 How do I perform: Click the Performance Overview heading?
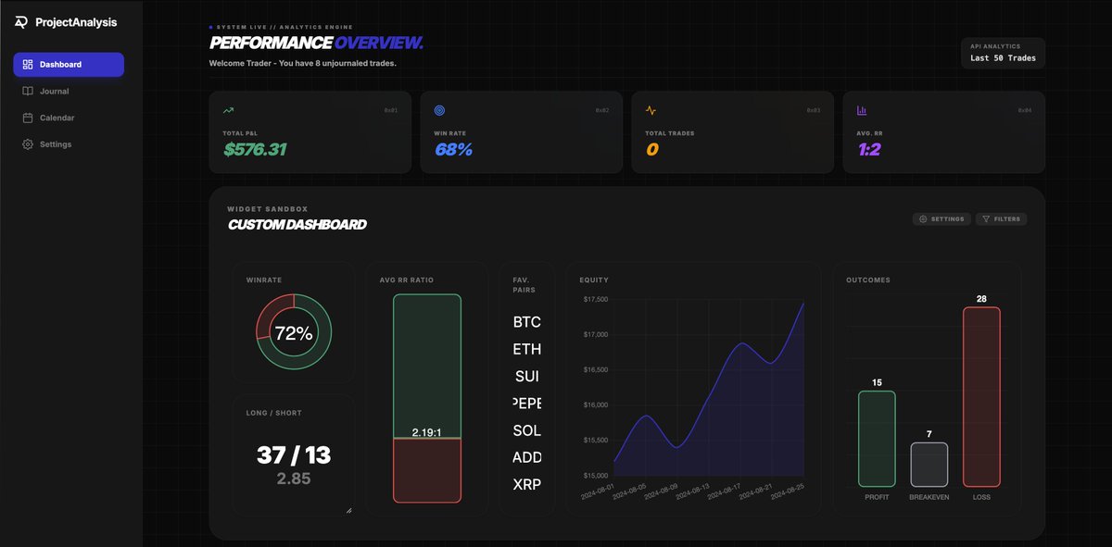tap(317, 43)
